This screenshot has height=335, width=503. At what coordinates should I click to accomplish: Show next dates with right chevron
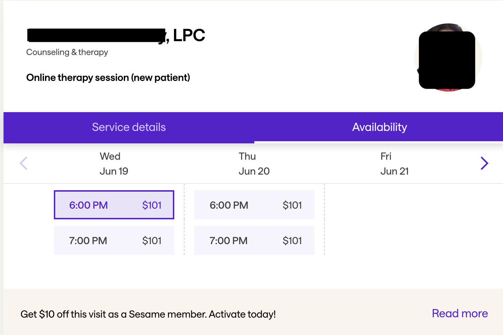[484, 163]
